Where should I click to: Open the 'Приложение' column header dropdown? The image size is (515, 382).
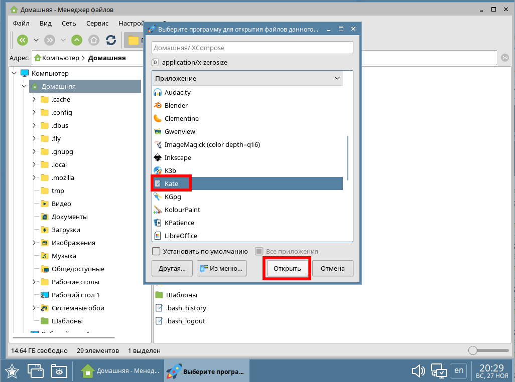click(337, 79)
